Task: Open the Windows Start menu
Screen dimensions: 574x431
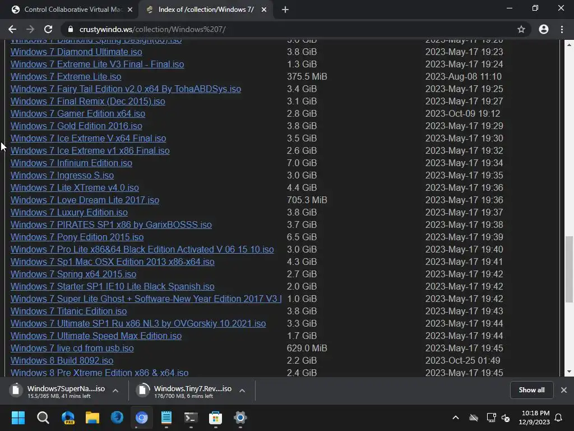Action: coord(18,418)
